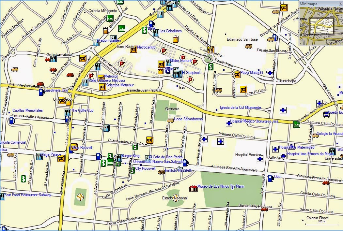Image resolution: width=343 pixels, height=231 pixels.
Task: Click the car icon along 51 Avenida Norte
Action: (53, 70)
